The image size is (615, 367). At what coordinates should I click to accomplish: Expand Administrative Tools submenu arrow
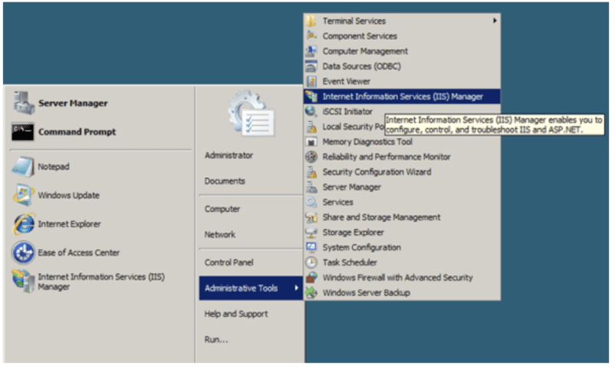tap(296, 288)
